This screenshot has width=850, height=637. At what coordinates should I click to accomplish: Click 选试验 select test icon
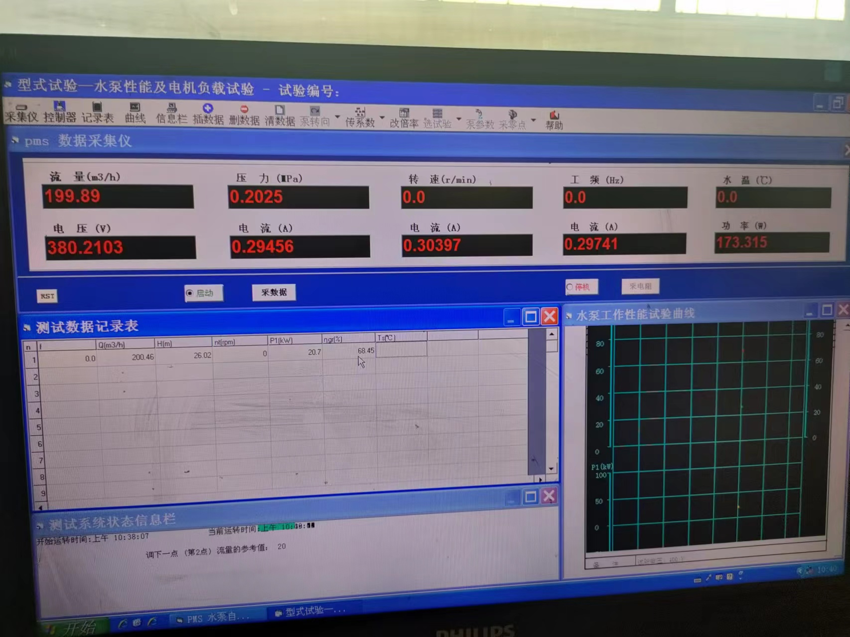437,119
